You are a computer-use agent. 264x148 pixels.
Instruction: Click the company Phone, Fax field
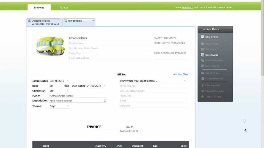[109, 53]
